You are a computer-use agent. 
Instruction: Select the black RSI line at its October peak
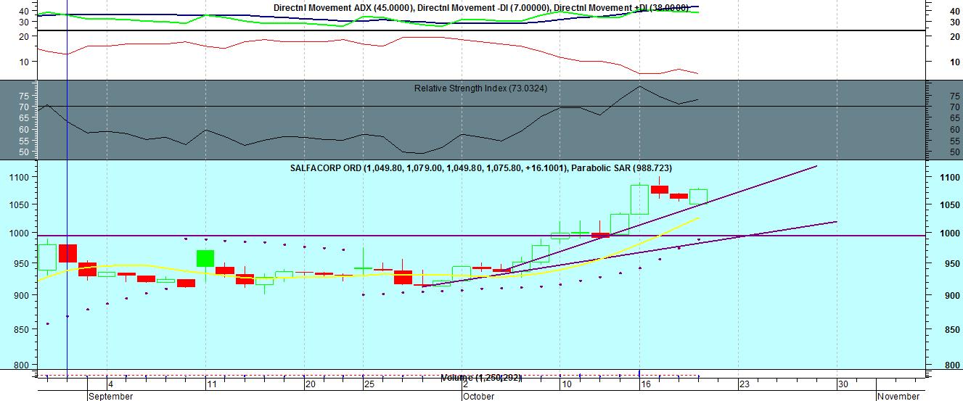[x=639, y=87]
